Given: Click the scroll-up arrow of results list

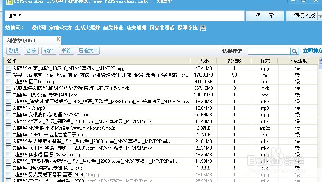Looking at the screenshot, I should (320, 60).
